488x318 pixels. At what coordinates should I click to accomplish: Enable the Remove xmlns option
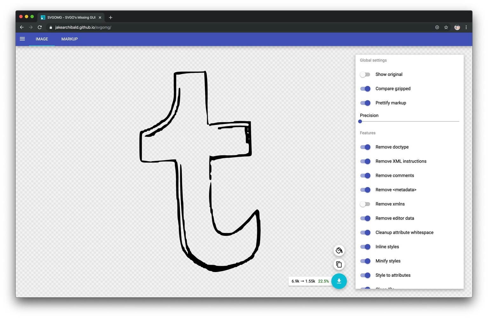pos(365,204)
